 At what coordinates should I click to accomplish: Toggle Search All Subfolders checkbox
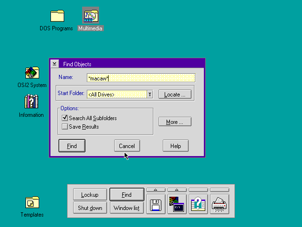click(65, 118)
